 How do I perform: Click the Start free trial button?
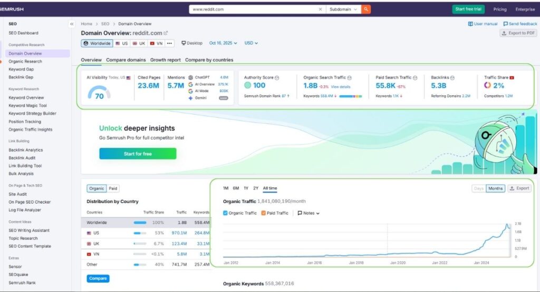pos(468,9)
